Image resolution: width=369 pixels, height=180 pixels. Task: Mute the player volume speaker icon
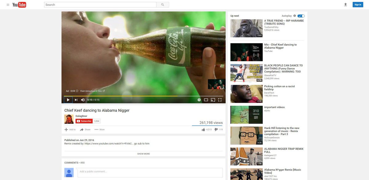click(x=83, y=100)
